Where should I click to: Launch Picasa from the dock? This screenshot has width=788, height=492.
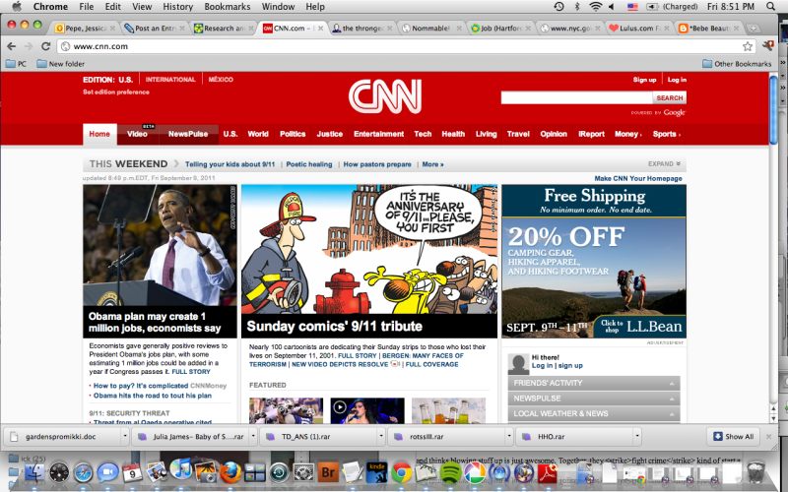point(475,472)
